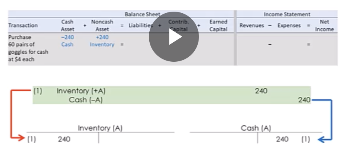
Task: Click the Net Income column header
Action: tap(324, 25)
